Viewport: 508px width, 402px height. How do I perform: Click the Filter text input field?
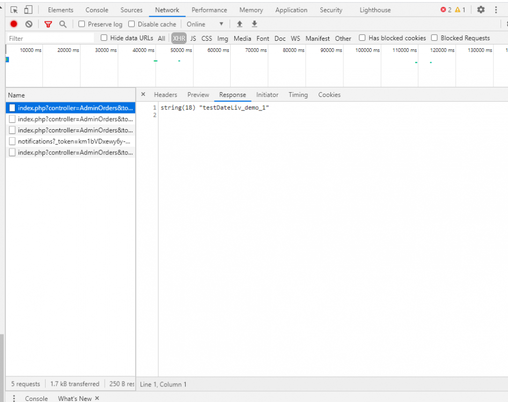[x=50, y=38]
